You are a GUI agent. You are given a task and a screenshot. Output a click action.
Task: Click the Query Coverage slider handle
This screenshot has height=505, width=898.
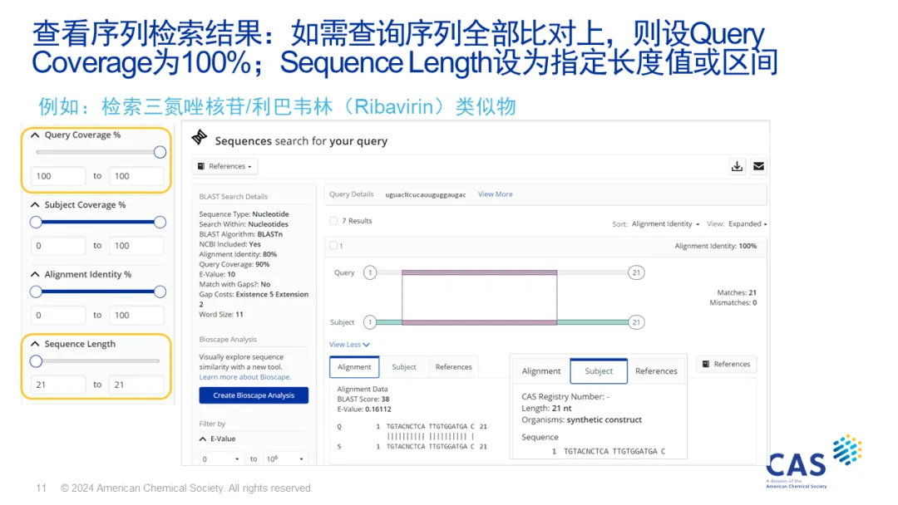tap(160, 152)
